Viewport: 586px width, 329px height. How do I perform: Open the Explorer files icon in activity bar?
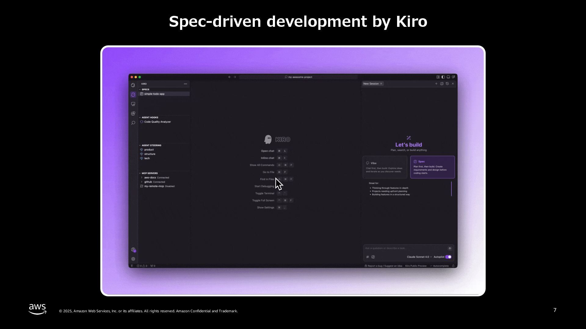(133, 85)
